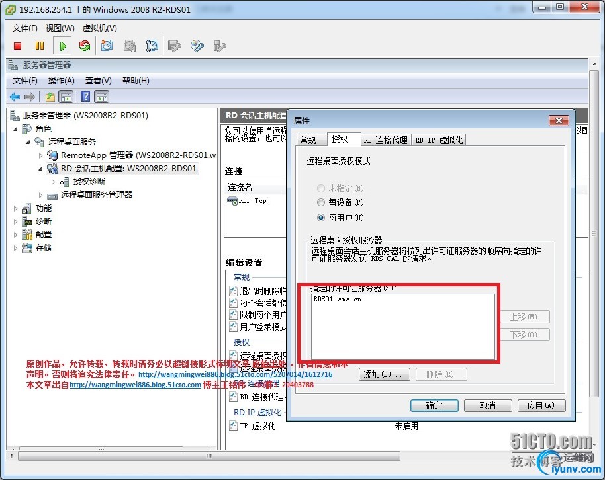605x480 pixels.
Task: Click the CD/DVD drive connect icon
Action: click(197, 46)
